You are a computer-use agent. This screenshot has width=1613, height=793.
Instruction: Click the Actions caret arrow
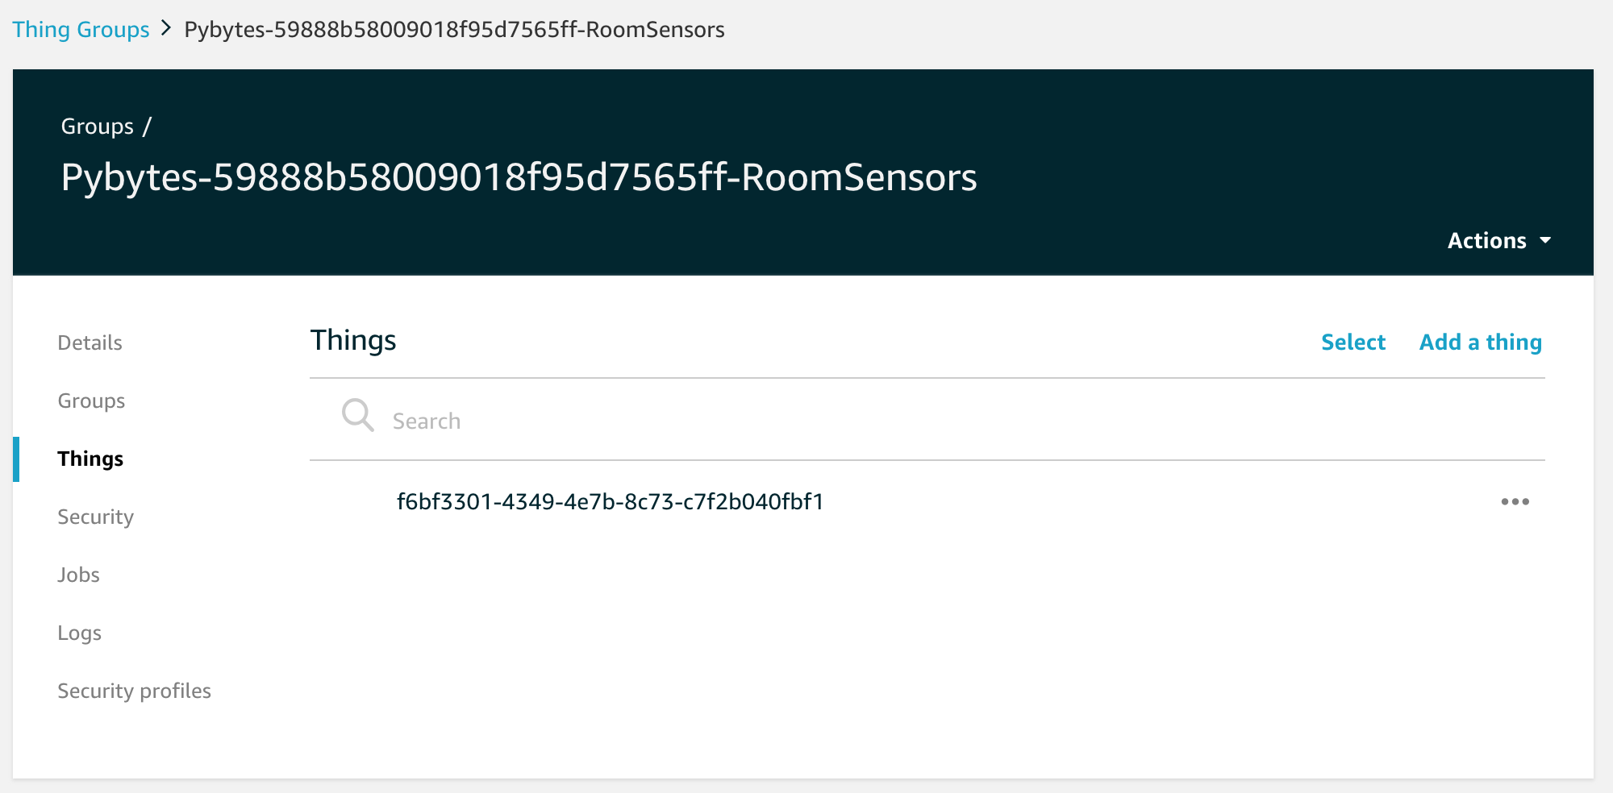coord(1546,240)
